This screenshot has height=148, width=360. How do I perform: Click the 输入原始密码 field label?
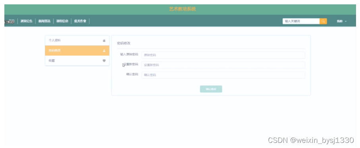coord(129,55)
